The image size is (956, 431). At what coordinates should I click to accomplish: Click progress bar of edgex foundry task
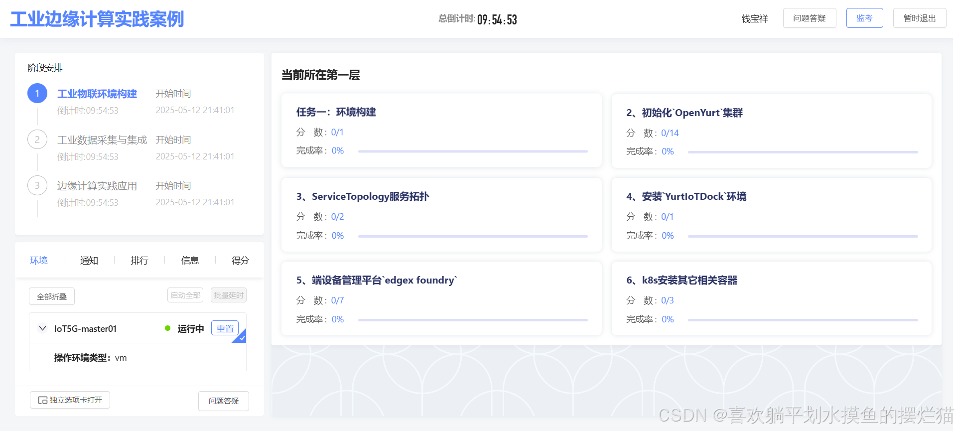pos(473,320)
